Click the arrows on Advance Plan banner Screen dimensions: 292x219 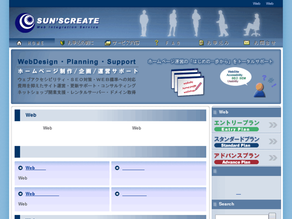tap(273, 158)
